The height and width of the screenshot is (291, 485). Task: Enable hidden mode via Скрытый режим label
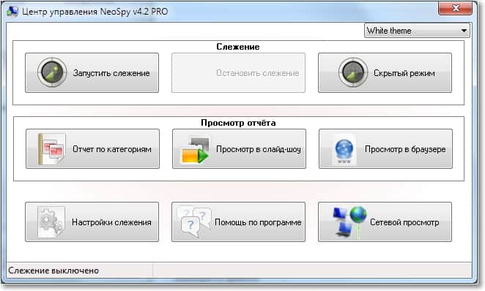404,73
